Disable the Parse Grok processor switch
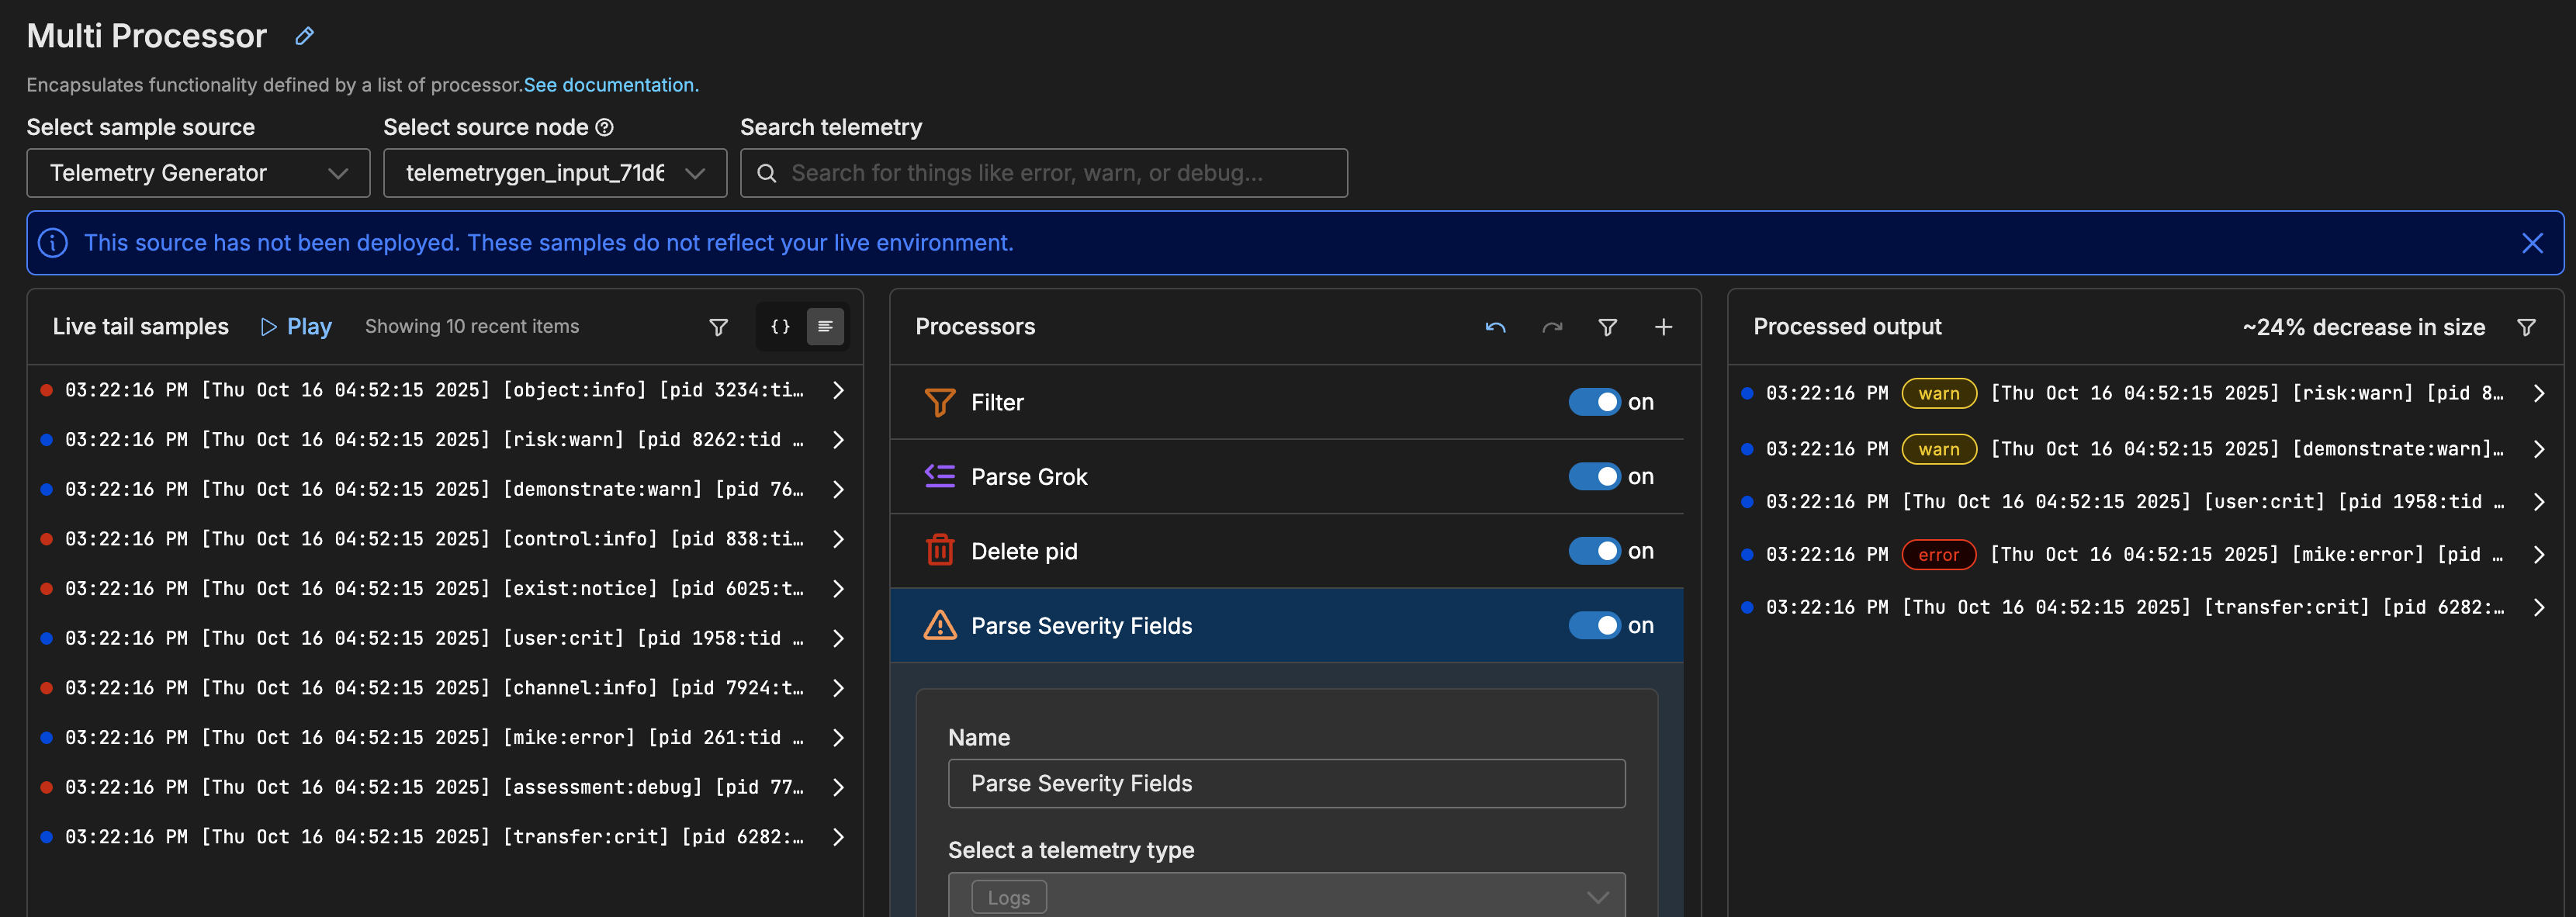2576x917 pixels. pyautogui.click(x=1594, y=476)
